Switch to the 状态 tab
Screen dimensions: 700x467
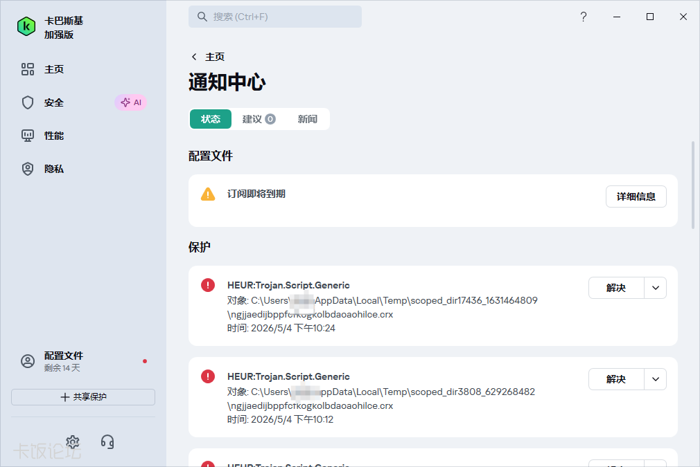tap(211, 119)
